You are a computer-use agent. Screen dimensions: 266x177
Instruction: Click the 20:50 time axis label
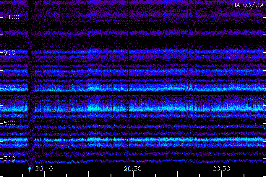(221, 169)
